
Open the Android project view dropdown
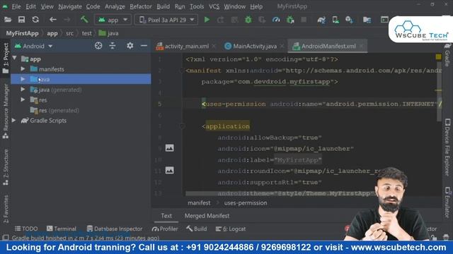tap(34, 46)
